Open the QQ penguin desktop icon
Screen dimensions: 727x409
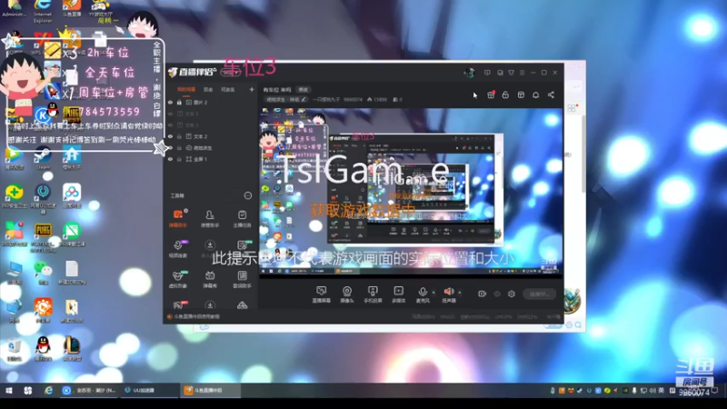43,349
